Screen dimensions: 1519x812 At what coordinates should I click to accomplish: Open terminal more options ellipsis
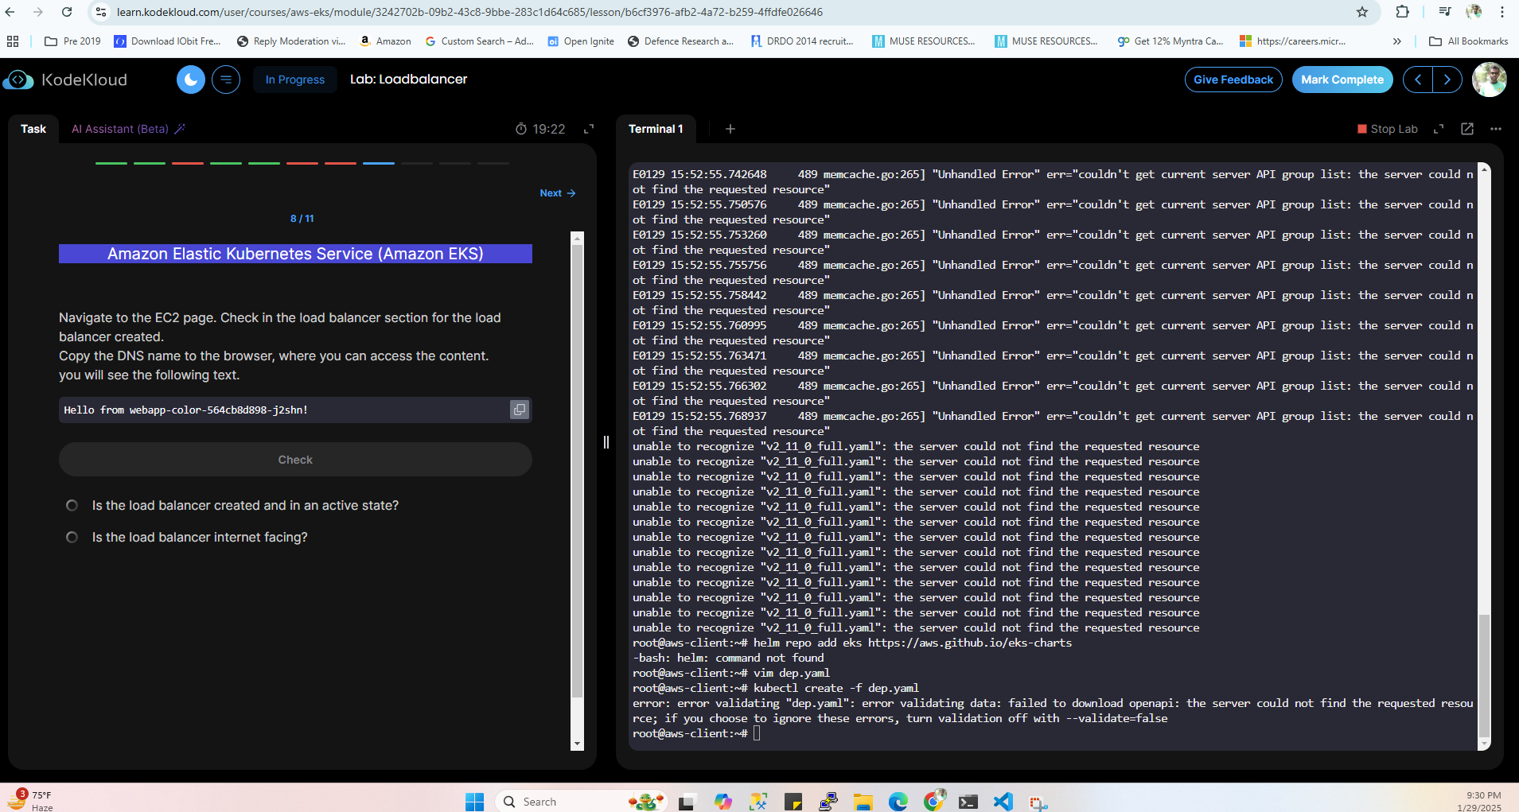pyautogui.click(x=1496, y=129)
